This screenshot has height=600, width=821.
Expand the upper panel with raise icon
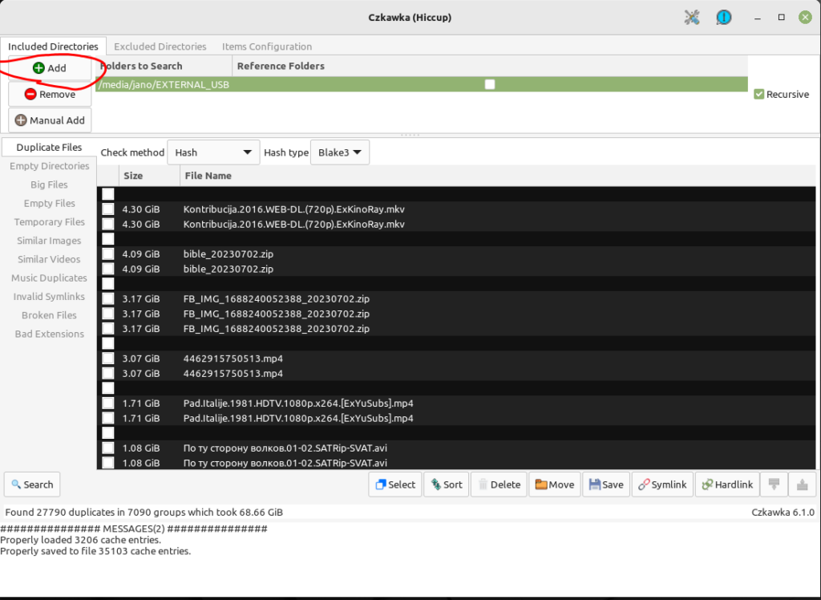click(802, 484)
